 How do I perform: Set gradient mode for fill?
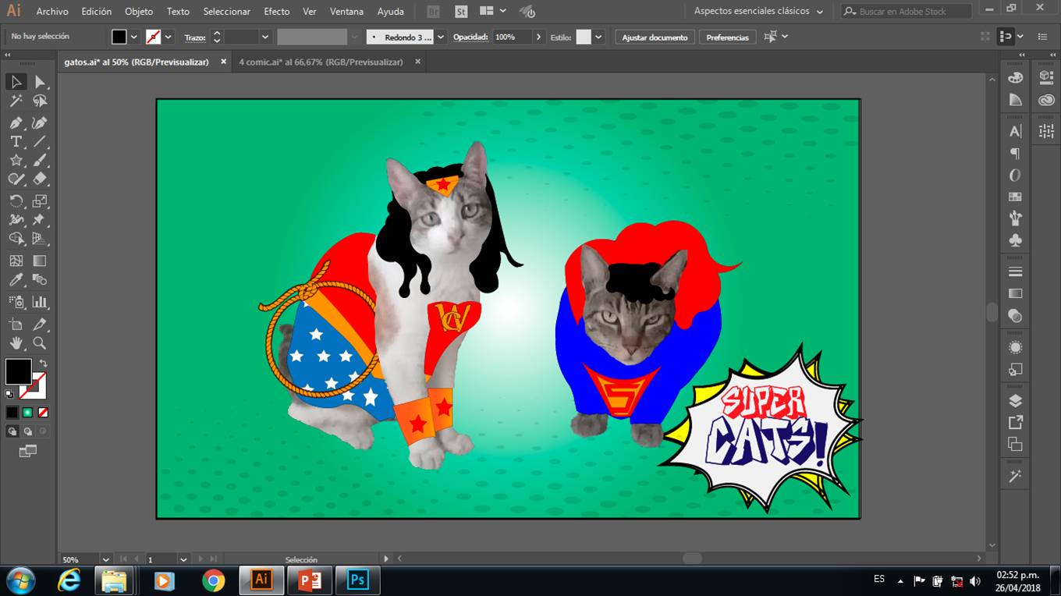click(x=27, y=412)
